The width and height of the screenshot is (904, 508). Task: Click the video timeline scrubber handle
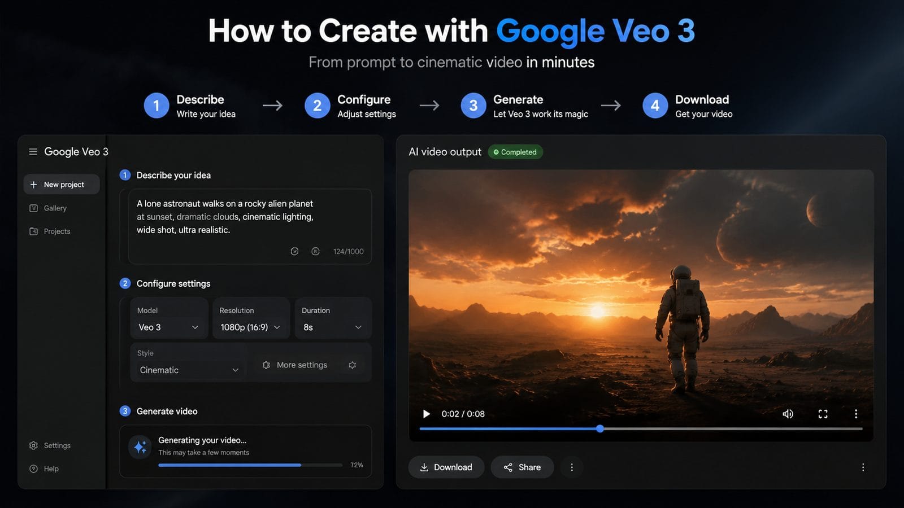(x=600, y=429)
